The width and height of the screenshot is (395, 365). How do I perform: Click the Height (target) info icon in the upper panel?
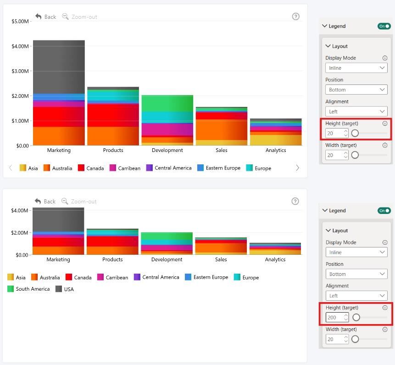(x=385, y=123)
